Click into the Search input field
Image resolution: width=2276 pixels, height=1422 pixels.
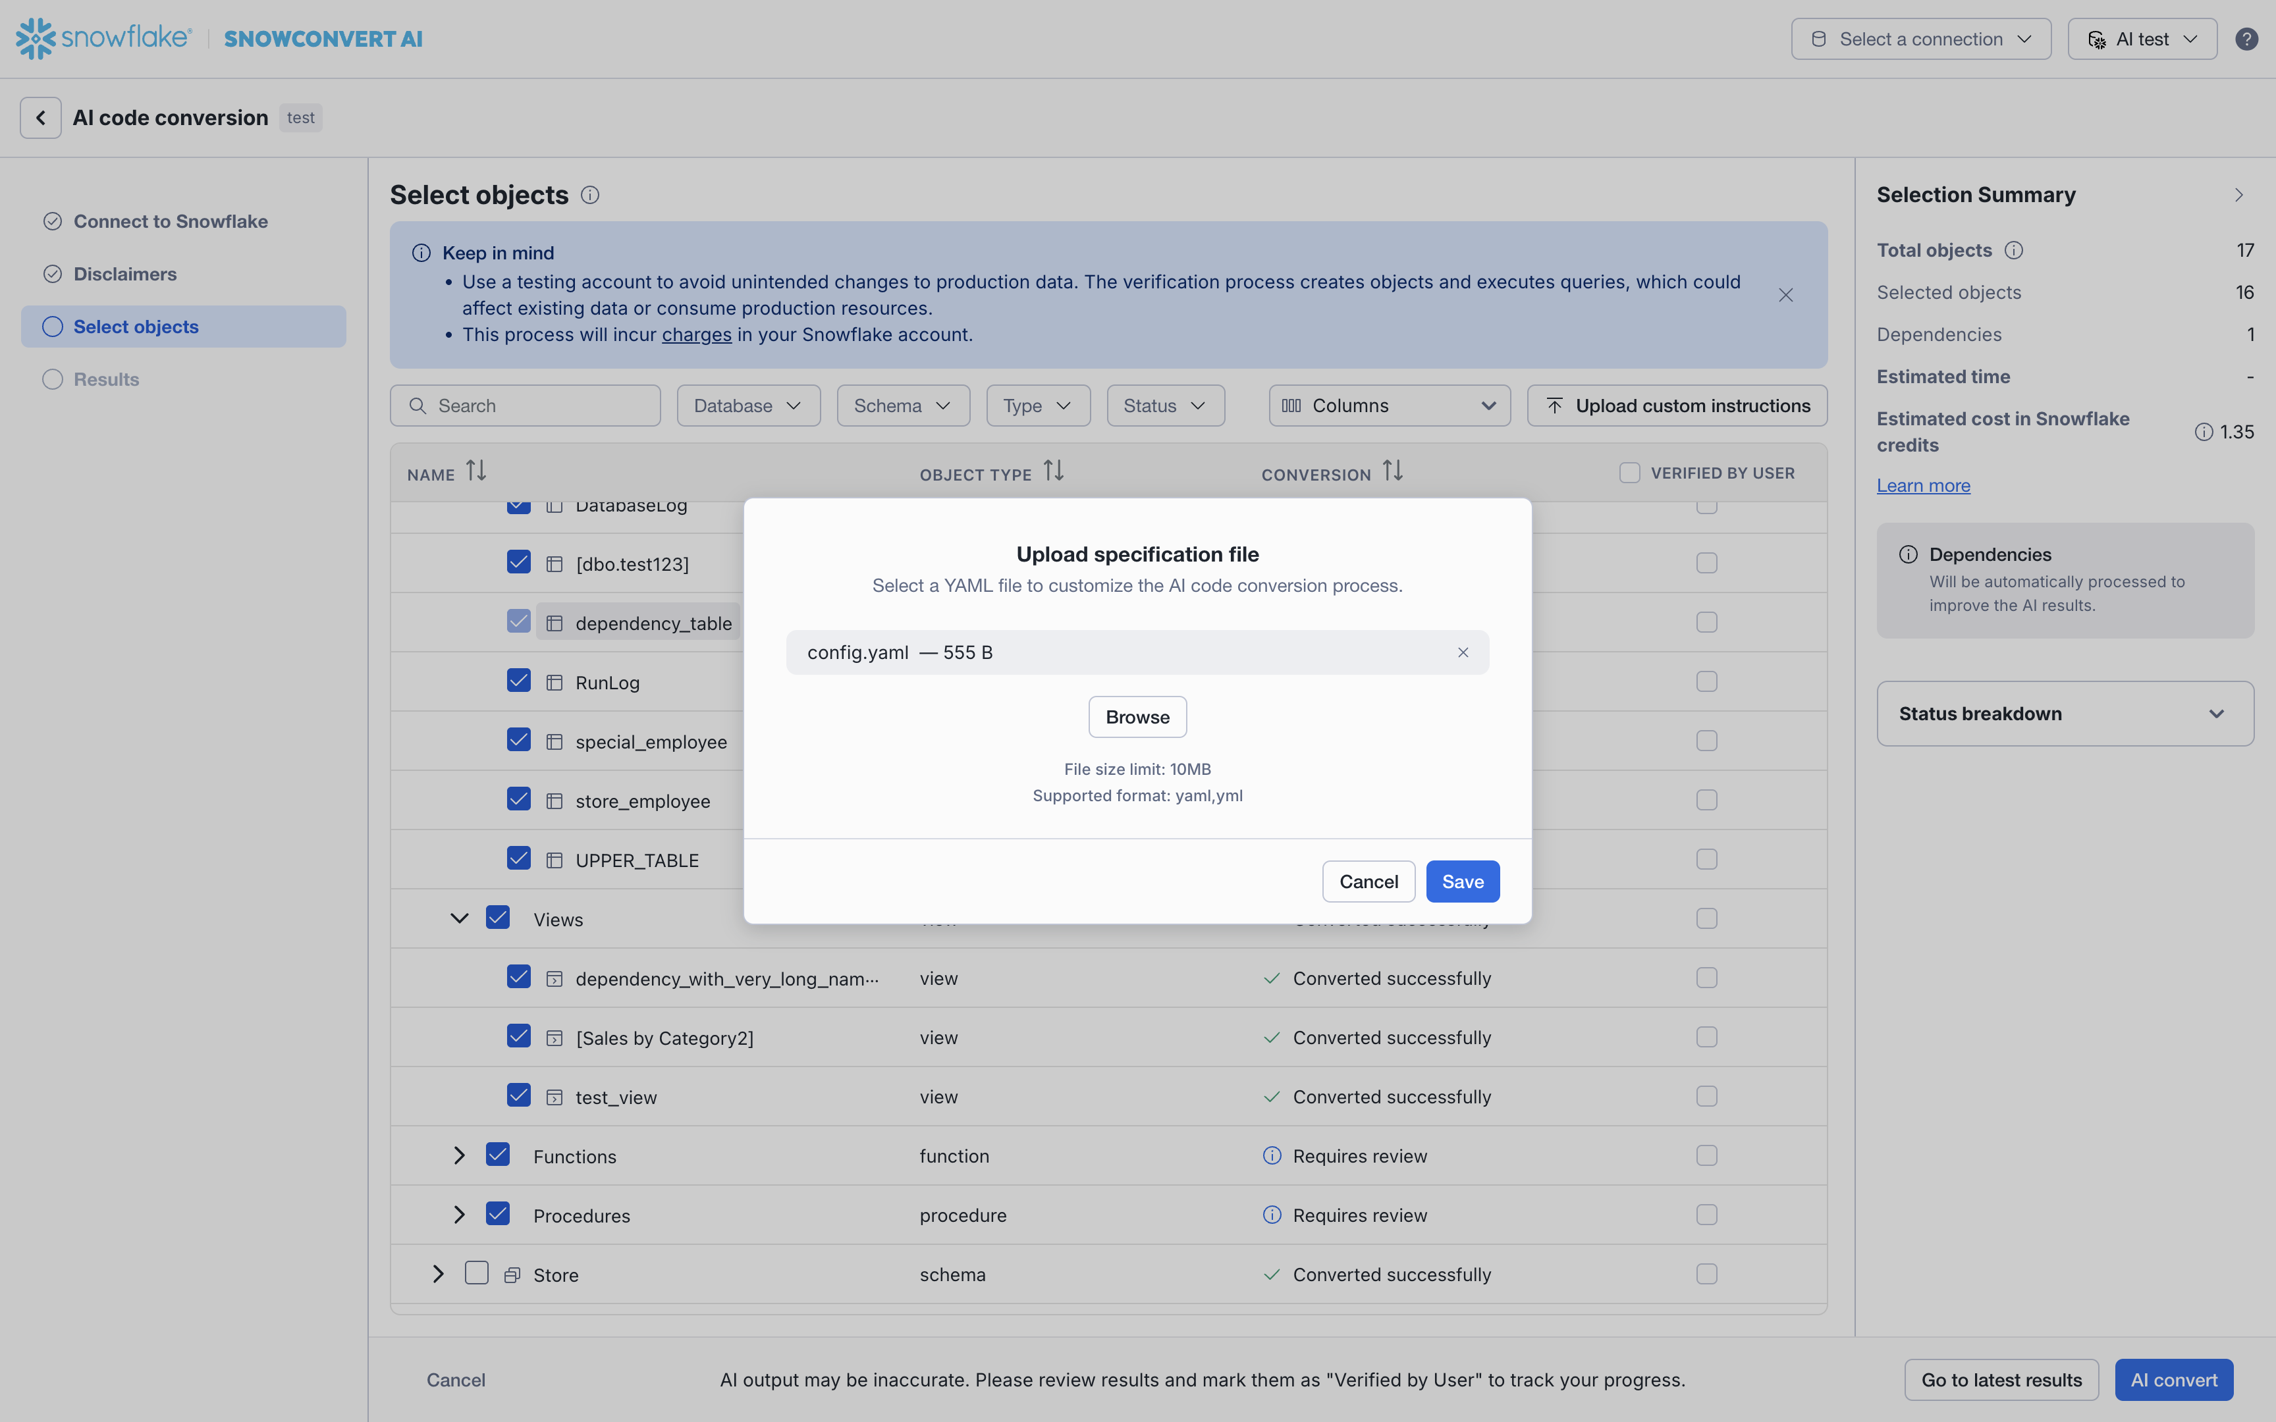pyautogui.click(x=541, y=406)
